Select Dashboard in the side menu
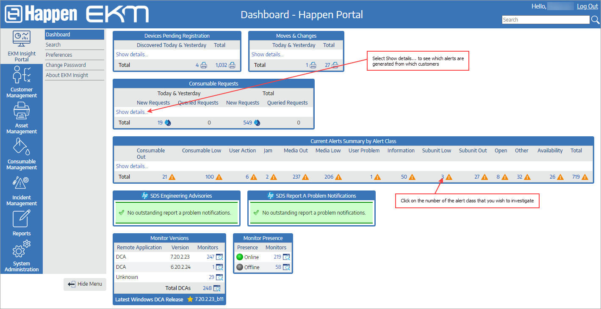Image resolution: width=601 pixels, height=309 pixels. pos(75,35)
